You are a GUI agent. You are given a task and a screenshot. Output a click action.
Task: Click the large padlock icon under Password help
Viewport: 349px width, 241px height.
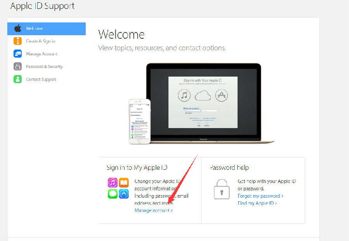pyautogui.click(x=222, y=189)
